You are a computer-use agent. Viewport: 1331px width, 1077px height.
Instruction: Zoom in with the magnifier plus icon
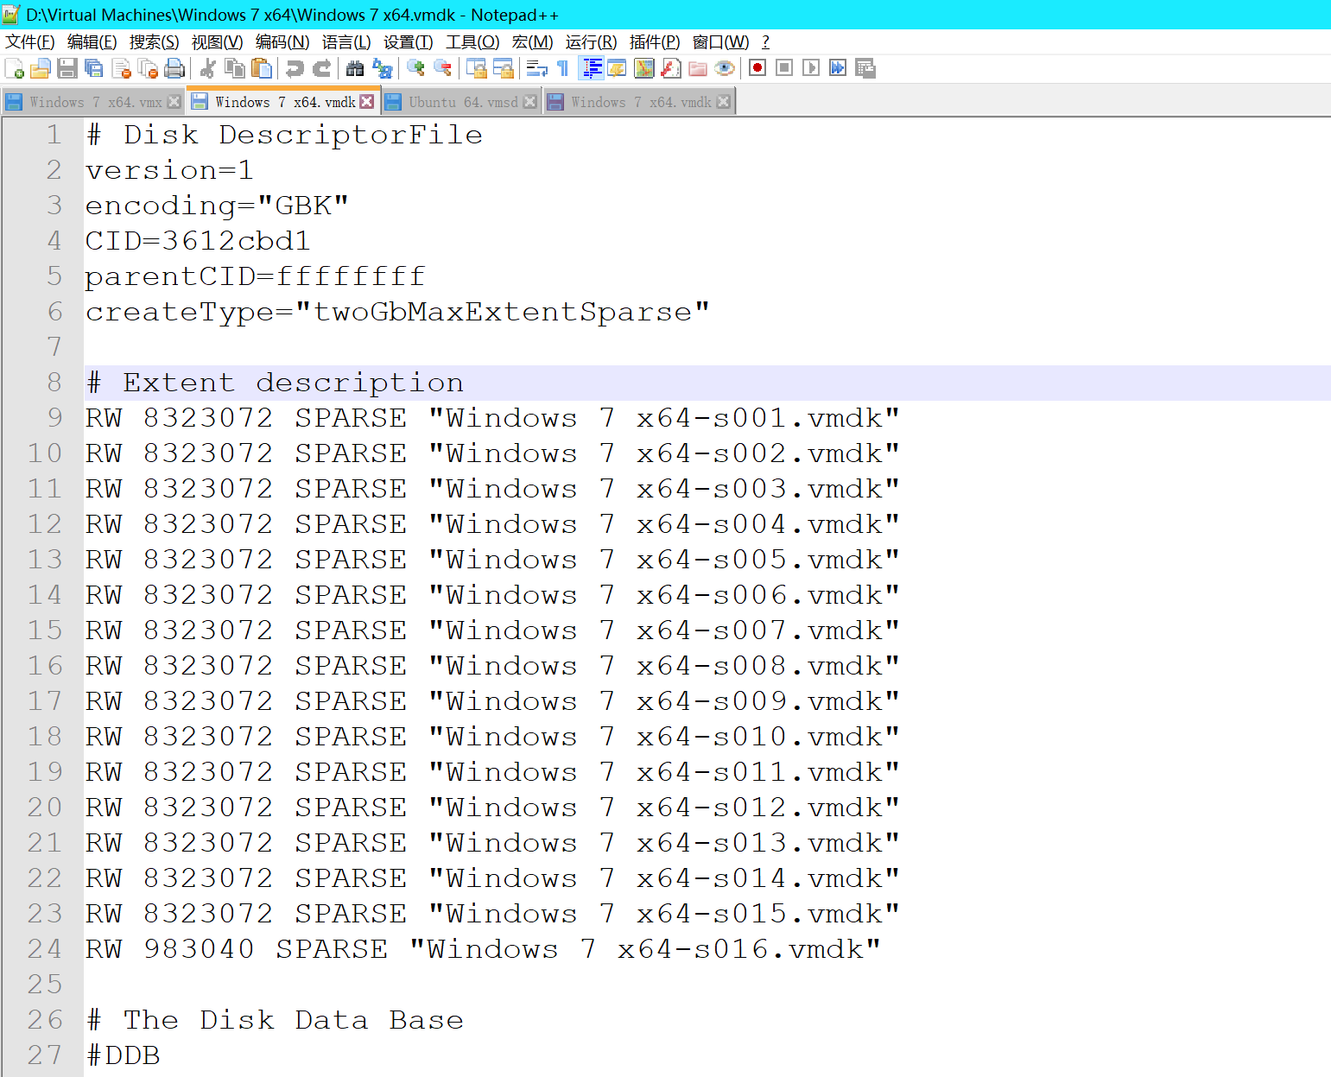[415, 68]
